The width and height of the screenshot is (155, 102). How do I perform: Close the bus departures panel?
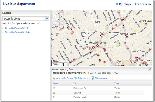[150, 69]
